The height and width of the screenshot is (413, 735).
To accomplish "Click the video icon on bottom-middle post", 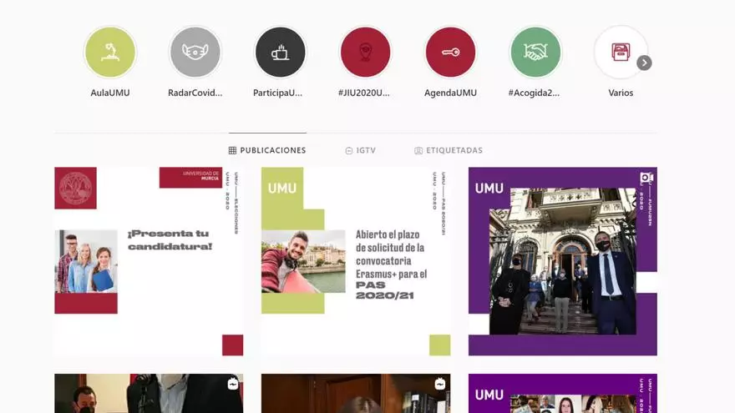I will (x=439, y=384).
